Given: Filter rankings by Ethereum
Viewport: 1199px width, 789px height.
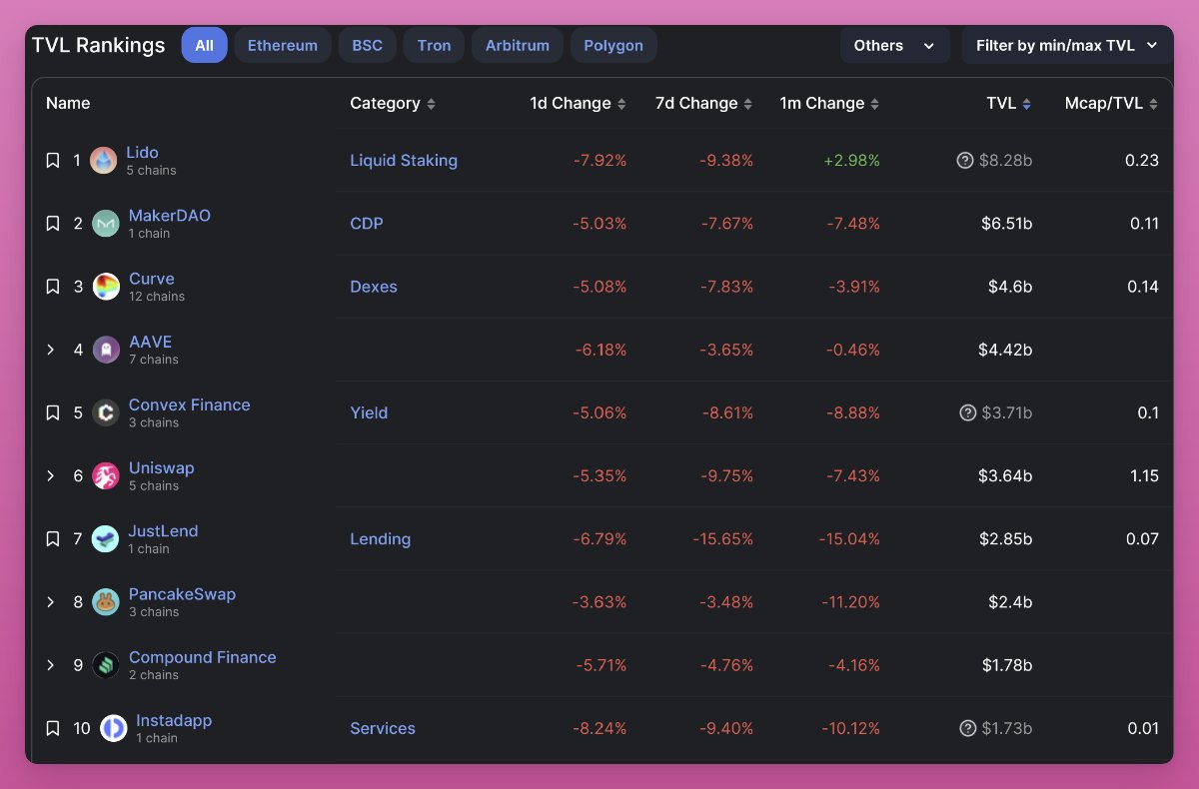Looking at the screenshot, I should pyautogui.click(x=283, y=45).
